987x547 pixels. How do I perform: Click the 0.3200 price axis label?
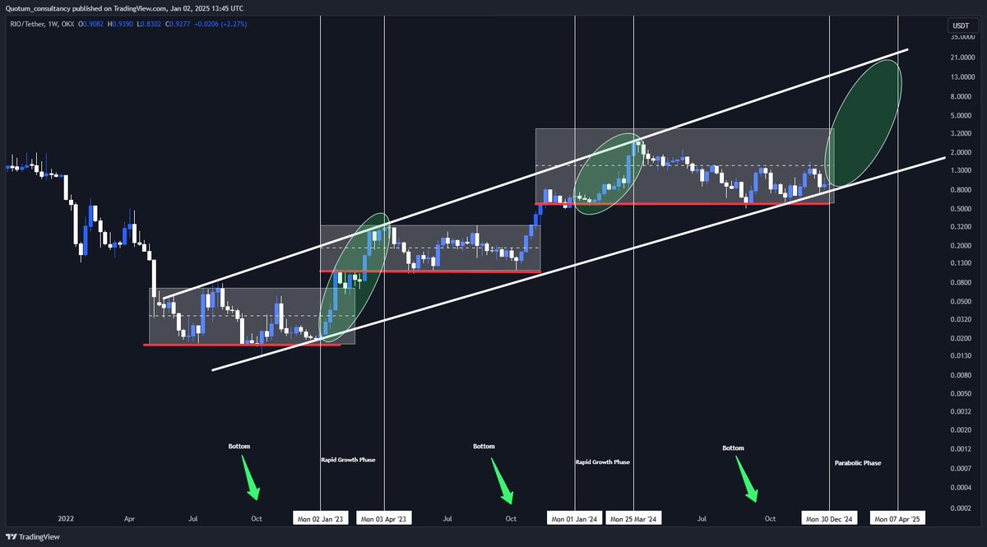click(962, 226)
